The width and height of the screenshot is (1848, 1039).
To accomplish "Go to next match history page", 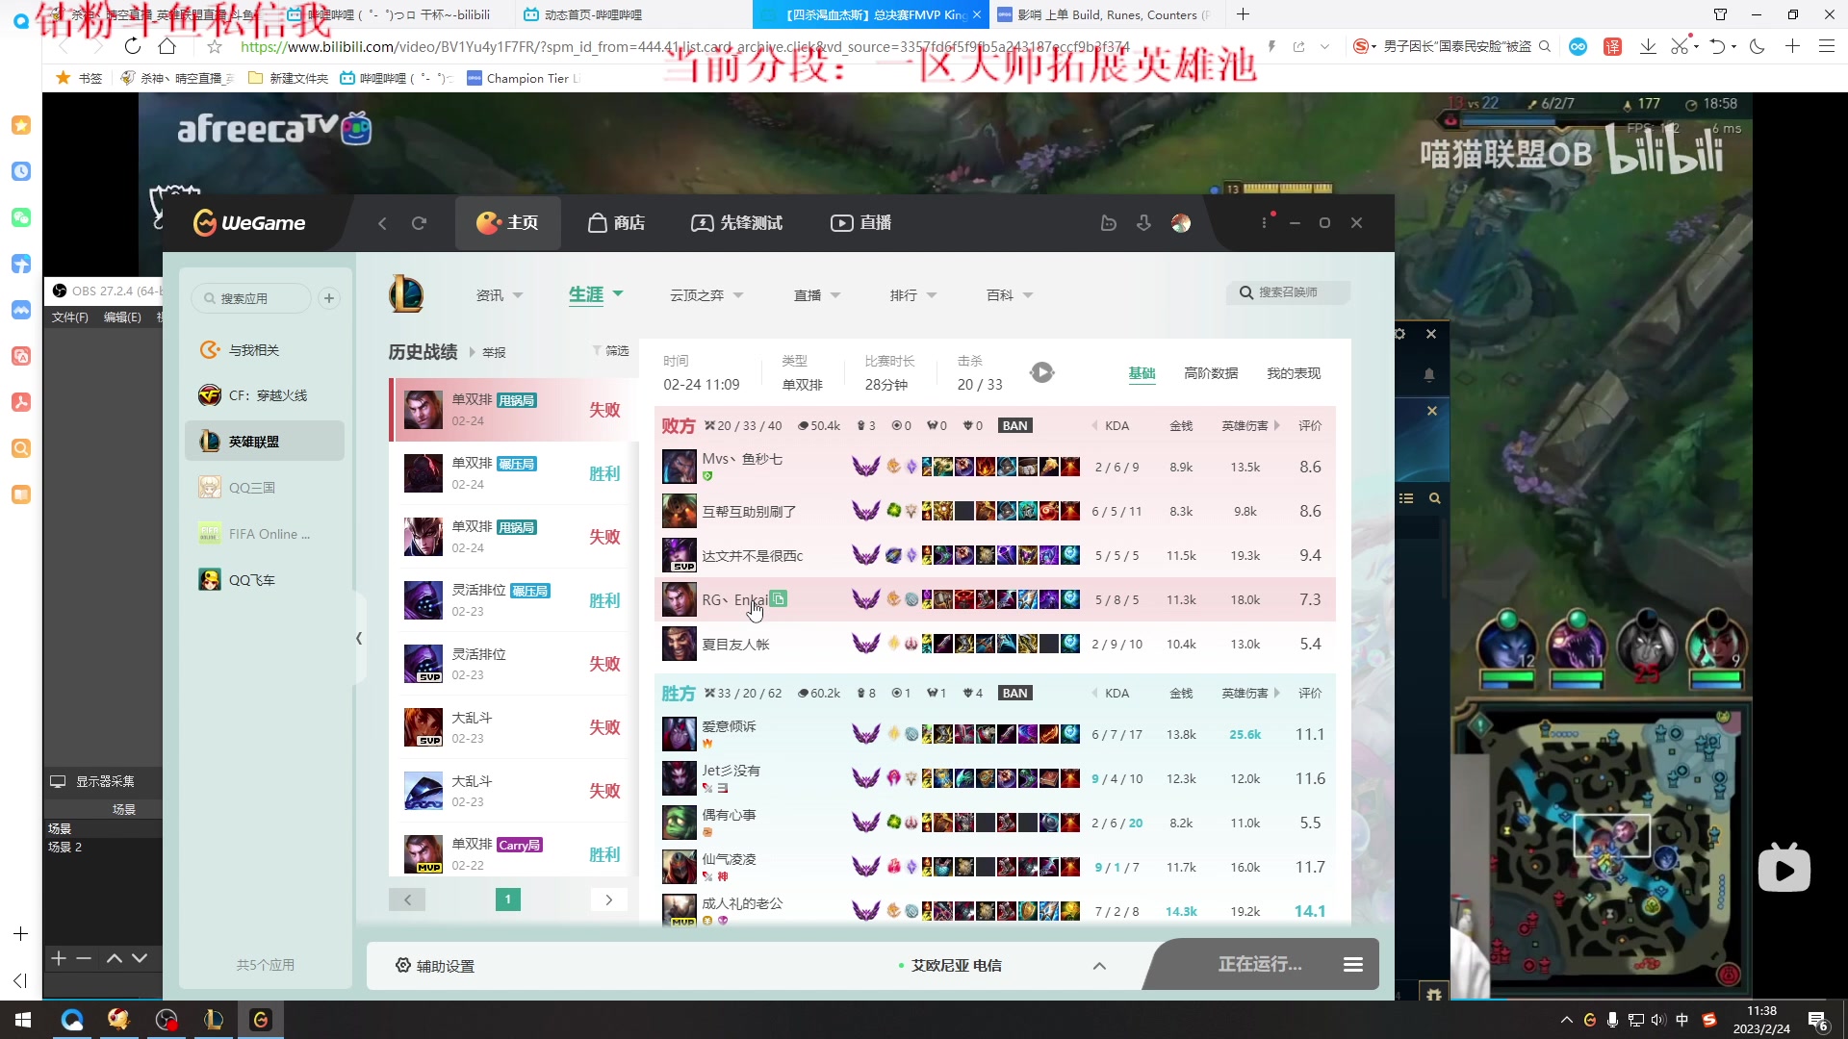I will click(x=608, y=900).
